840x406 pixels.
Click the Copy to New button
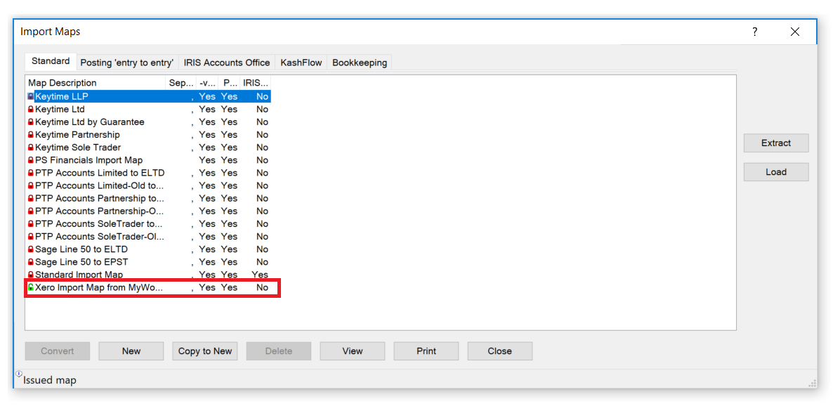pyautogui.click(x=204, y=351)
